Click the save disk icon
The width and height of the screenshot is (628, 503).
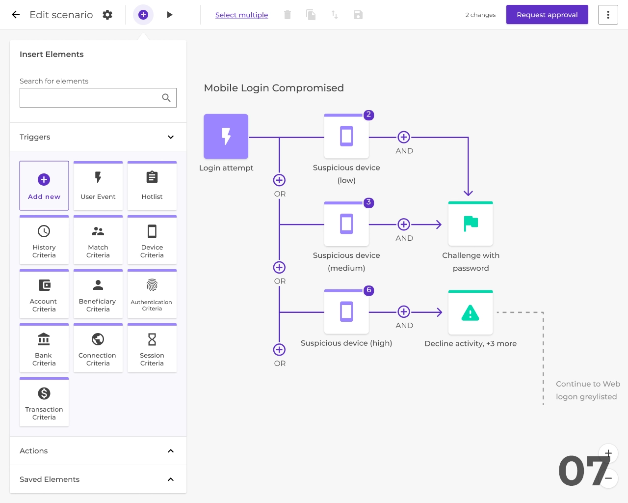358,15
